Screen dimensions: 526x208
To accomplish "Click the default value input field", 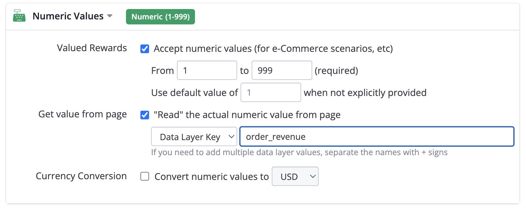I will pyautogui.click(x=271, y=92).
